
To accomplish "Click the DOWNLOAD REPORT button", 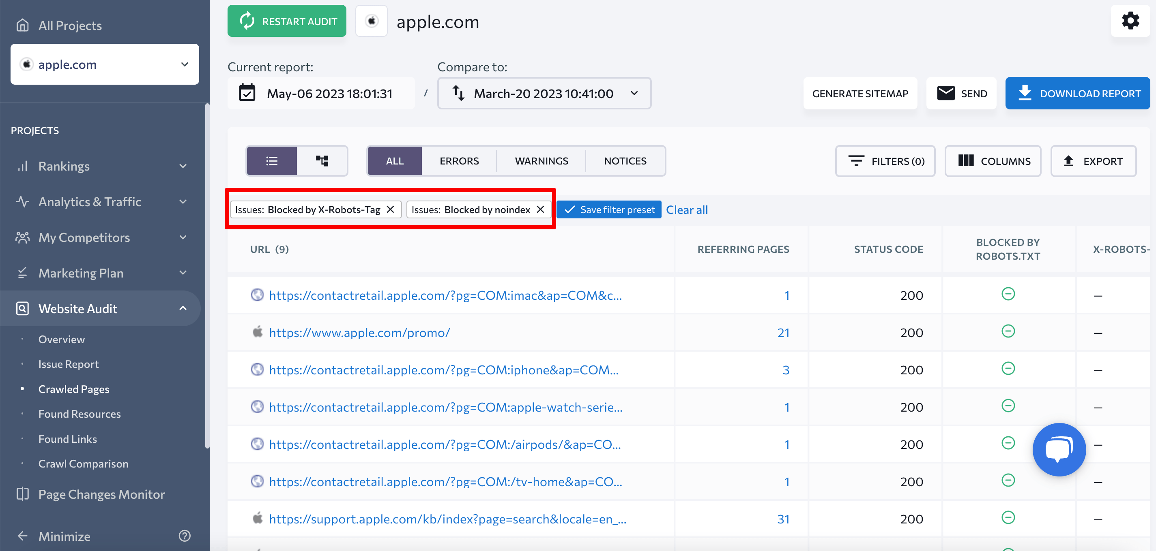I will click(x=1077, y=93).
